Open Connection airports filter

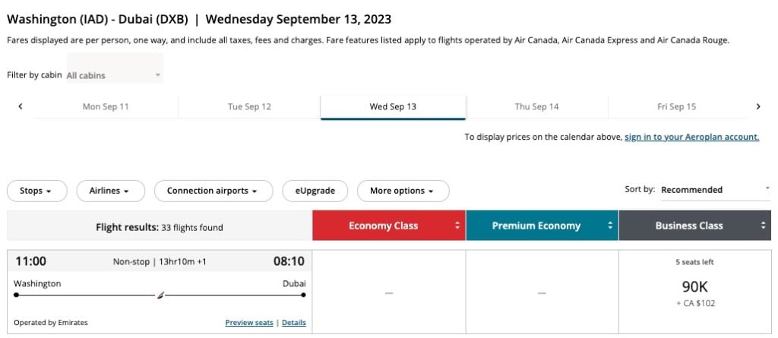213,191
